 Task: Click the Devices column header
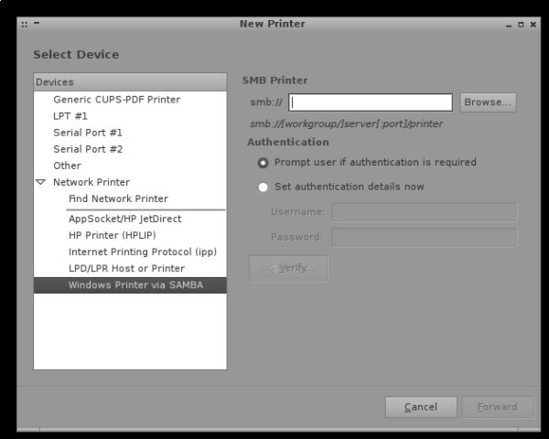[x=130, y=82]
